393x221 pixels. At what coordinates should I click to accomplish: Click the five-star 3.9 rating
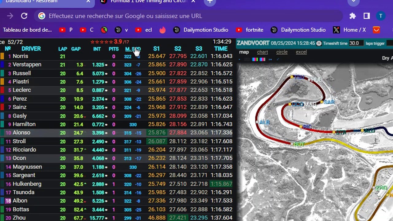pyautogui.click(x=110, y=42)
